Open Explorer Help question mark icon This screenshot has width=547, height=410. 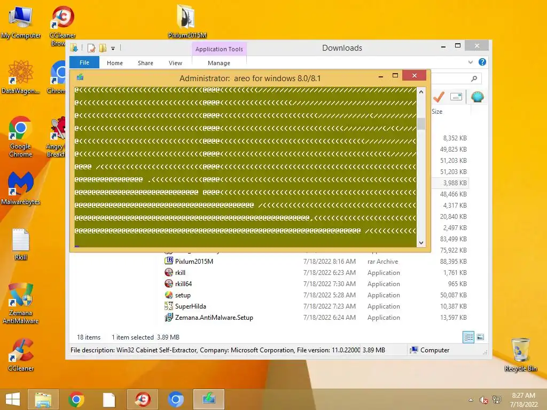tap(482, 62)
